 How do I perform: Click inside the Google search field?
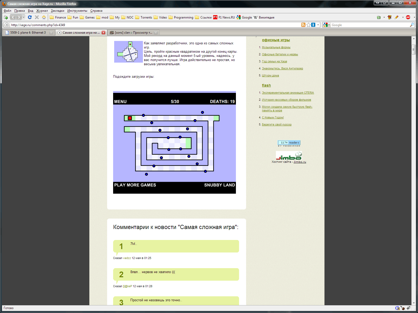370,25
